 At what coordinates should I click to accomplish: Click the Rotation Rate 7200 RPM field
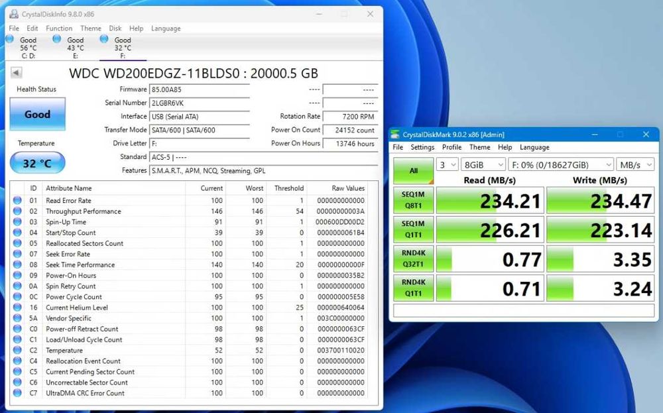(x=350, y=117)
